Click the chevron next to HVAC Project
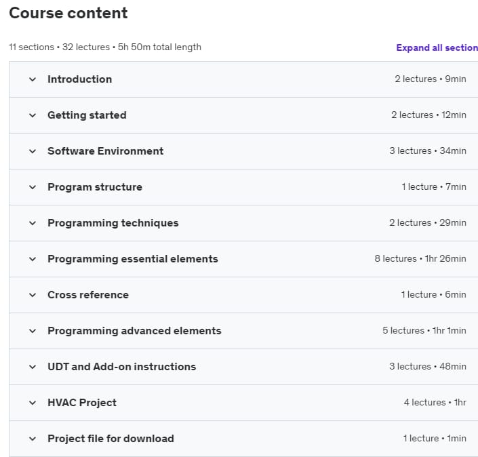The width and height of the screenshot is (478, 457). 32,403
